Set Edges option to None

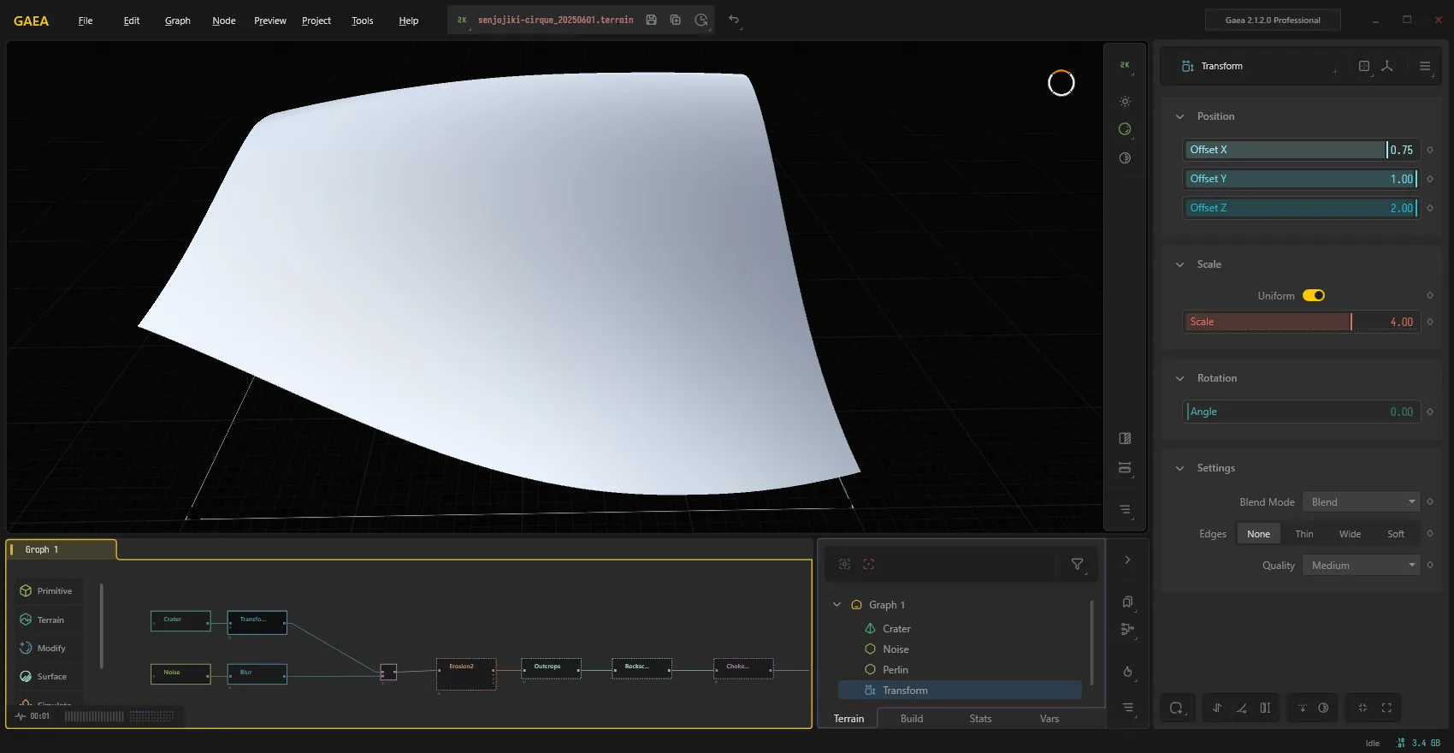coord(1258,534)
